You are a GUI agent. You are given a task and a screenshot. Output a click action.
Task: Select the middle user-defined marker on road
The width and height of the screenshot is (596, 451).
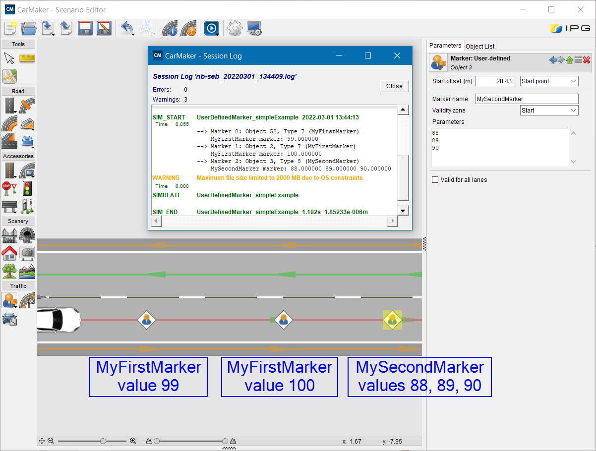pyautogui.click(x=283, y=320)
